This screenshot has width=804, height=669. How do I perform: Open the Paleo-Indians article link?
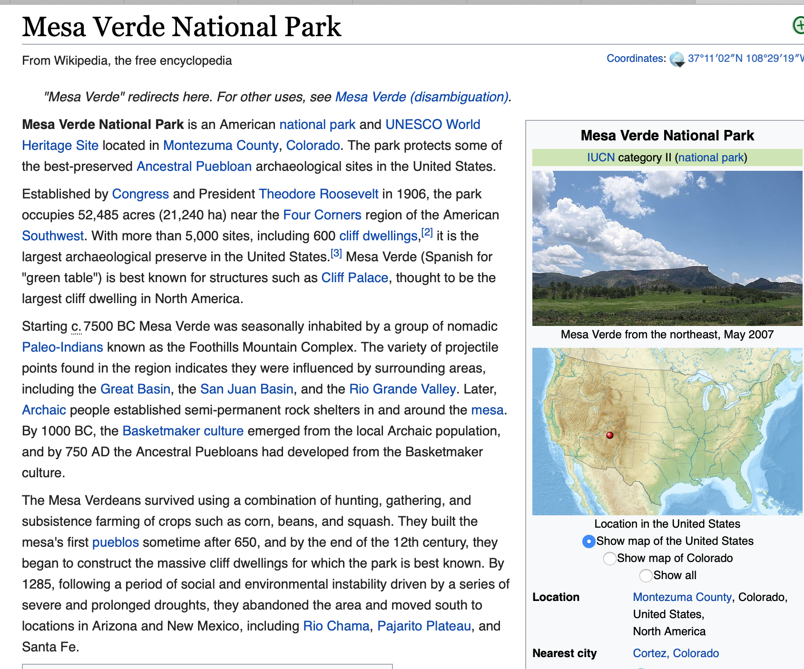(62, 347)
